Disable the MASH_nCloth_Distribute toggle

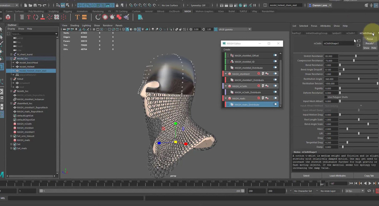[275, 92]
